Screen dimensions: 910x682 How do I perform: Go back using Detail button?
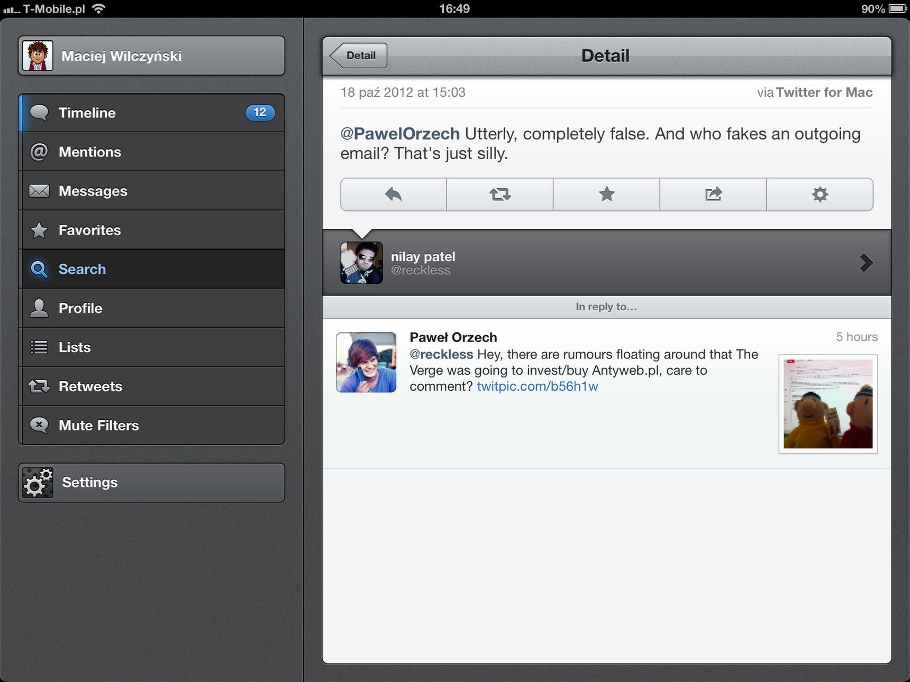(359, 56)
